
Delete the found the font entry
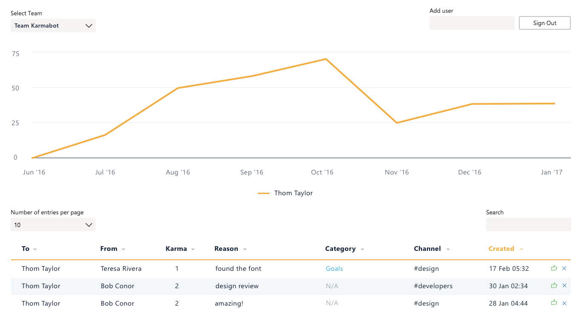[564, 268]
